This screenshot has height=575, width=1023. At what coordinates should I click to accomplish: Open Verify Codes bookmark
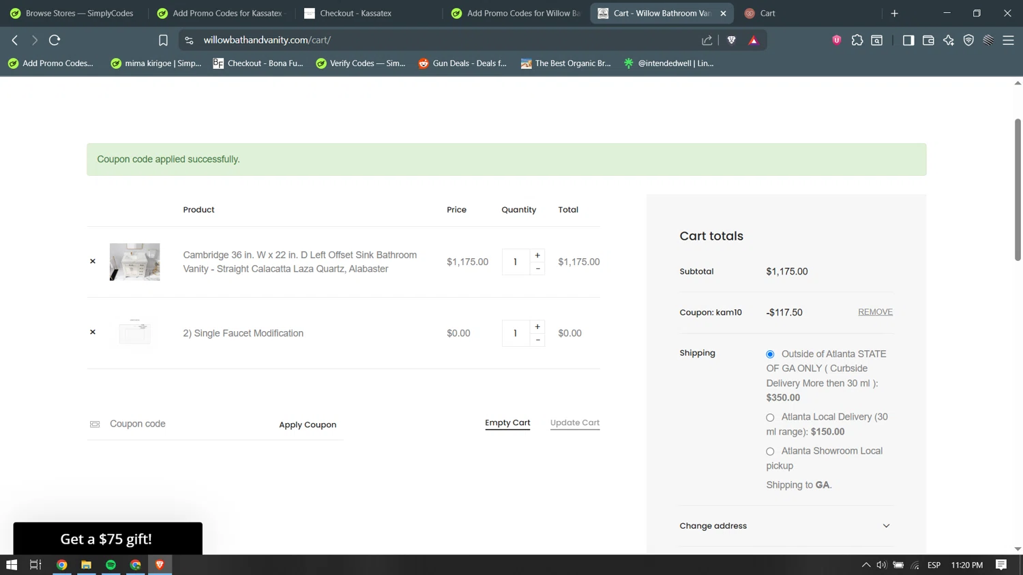click(x=361, y=63)
